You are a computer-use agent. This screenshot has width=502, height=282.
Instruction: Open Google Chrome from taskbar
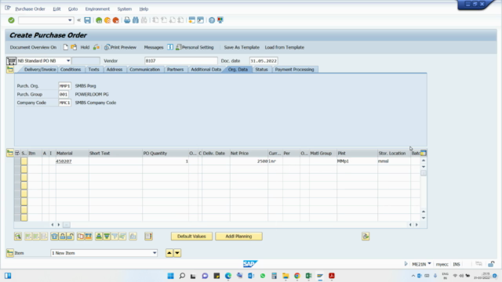pos(297,276)
